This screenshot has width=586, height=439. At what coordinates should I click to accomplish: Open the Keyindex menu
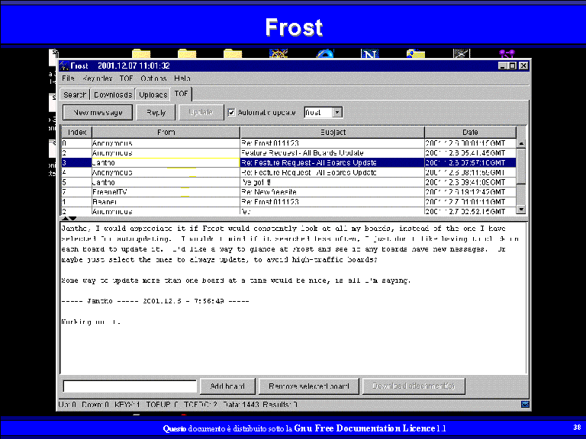tap(97, 79)
